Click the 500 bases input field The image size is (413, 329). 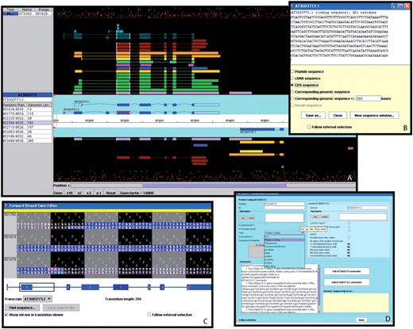click(369, 98)
